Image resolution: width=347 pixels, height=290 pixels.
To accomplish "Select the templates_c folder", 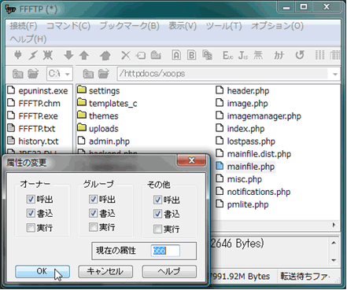I will point(113,103).
